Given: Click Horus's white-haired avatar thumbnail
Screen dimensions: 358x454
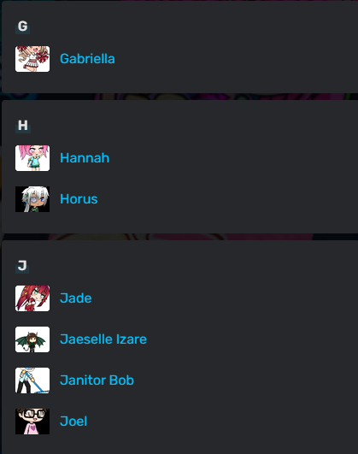Looking at the screenshot, I should click(32, 199).
